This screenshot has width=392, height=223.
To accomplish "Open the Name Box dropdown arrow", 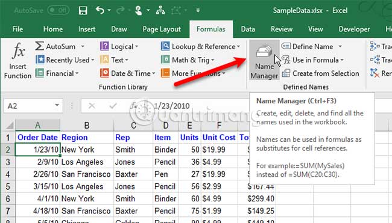I will point(57,106).
